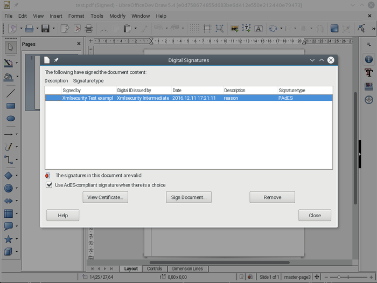The width and height of the screenshot is (377, 283).
Task: Switch to the Controls tab
Action: 155,268
